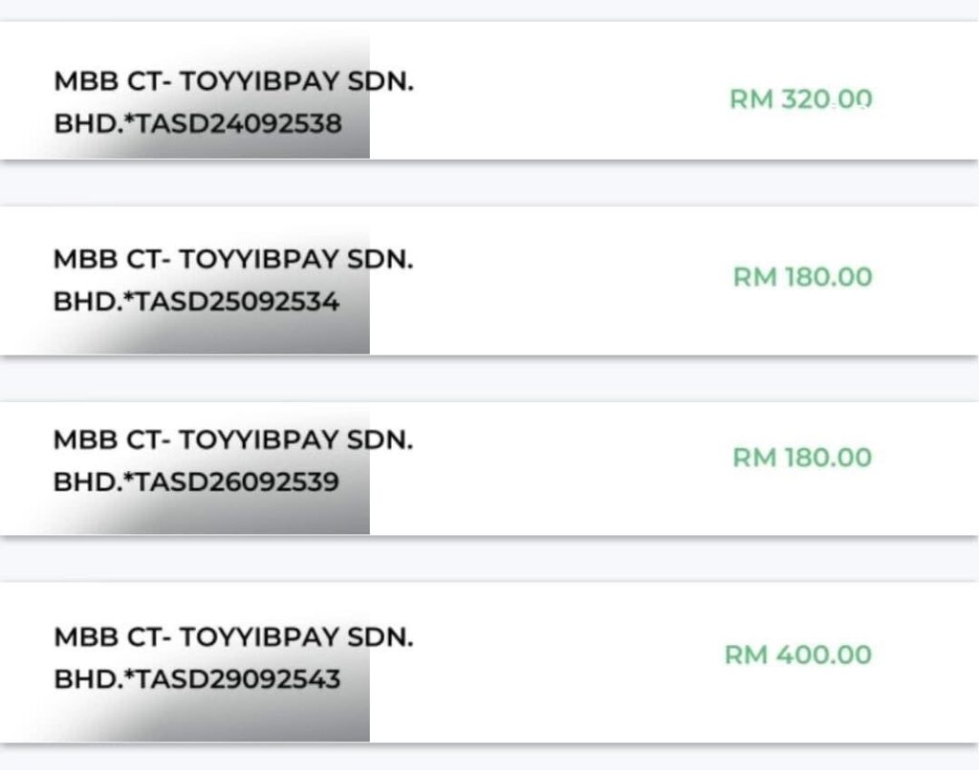
Task: Click RM 180.00 amount for TASD25092534
Action: (802, 277)
